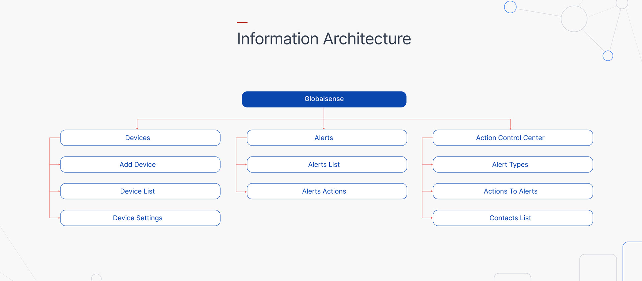Click the Actions To Alerts node
Image resolution: width=642 pixels, height=281 pixels.
[513, 191]
